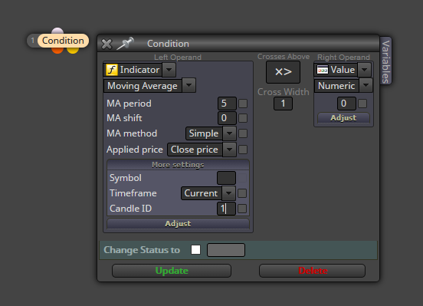Open the Variables side tab
Image resolution: width=423 pixels, height=306 pixels.
tap(385, 61)
